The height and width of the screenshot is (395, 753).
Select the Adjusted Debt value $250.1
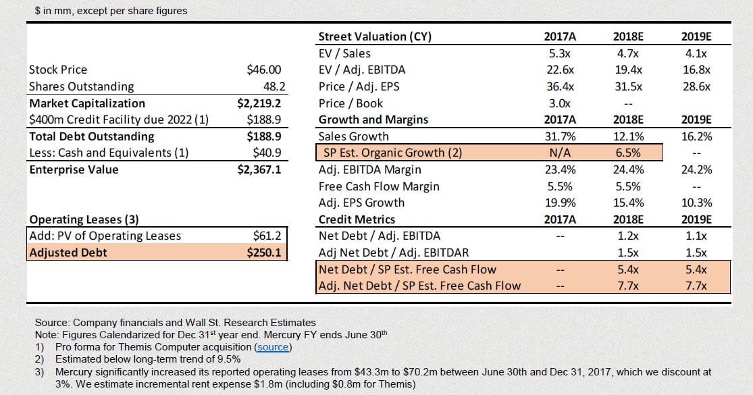[x=264, y=253]
